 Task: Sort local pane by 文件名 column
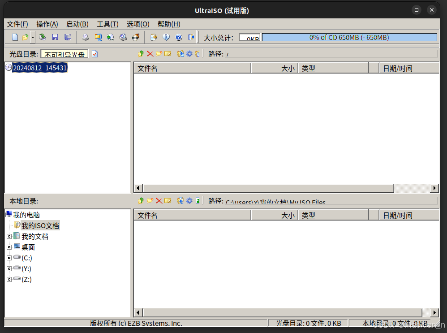coord(193,215)
